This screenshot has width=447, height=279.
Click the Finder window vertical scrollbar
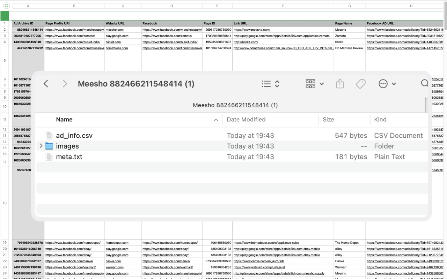tap(426, 105)
